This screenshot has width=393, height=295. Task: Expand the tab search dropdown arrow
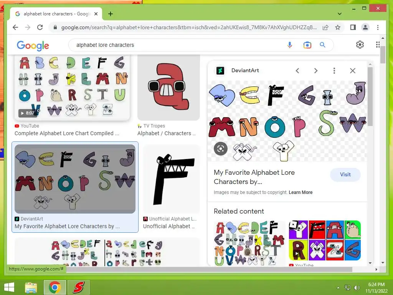pos(340,14)
